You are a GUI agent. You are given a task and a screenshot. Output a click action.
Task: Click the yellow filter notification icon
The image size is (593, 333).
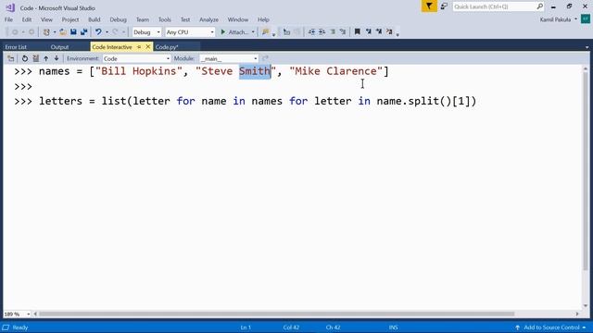(x=429, y=6)
